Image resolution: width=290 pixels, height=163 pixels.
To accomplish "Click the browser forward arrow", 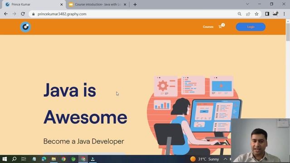I will [x=14, y=14].
